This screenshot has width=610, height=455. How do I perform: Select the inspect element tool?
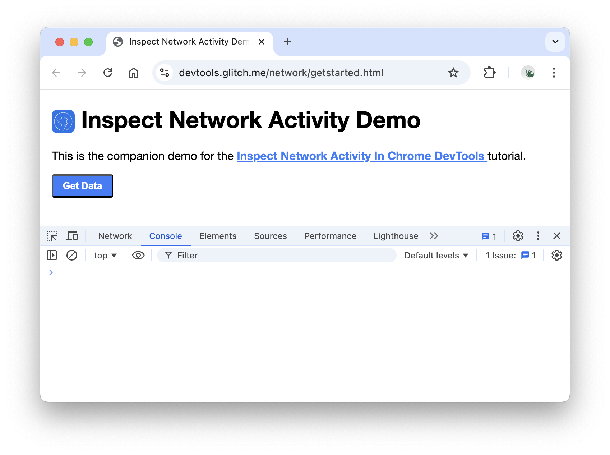coord(52,236)
